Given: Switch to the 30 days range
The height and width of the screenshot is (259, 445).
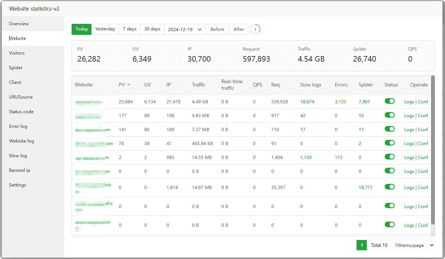Looking at the screenshot, I should click(152, 29).
